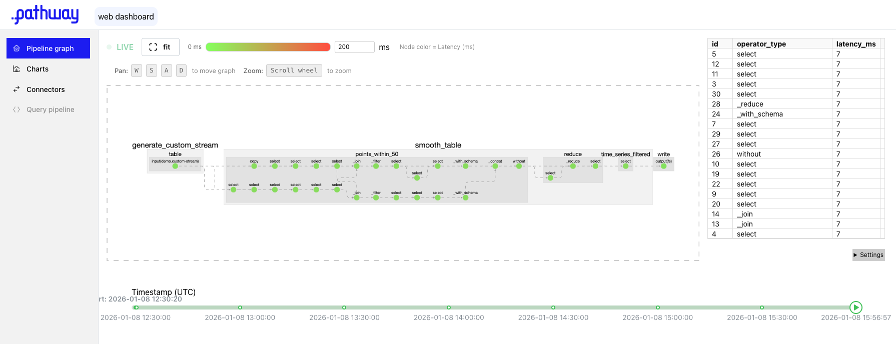Open the Connectors section

45,89
